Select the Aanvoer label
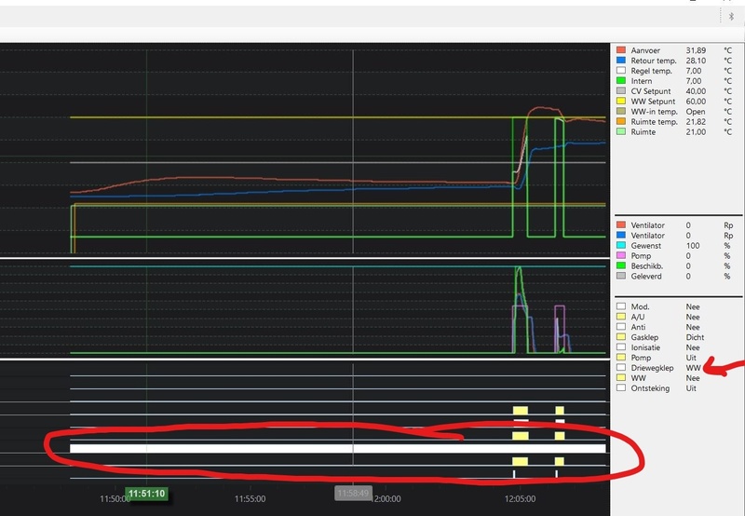745x516 pixels. click(x=645, y=50)
